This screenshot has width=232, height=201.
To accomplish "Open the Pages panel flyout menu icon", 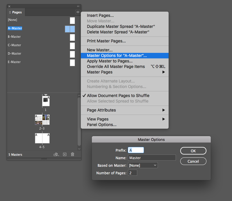I will tap(78, 12).
